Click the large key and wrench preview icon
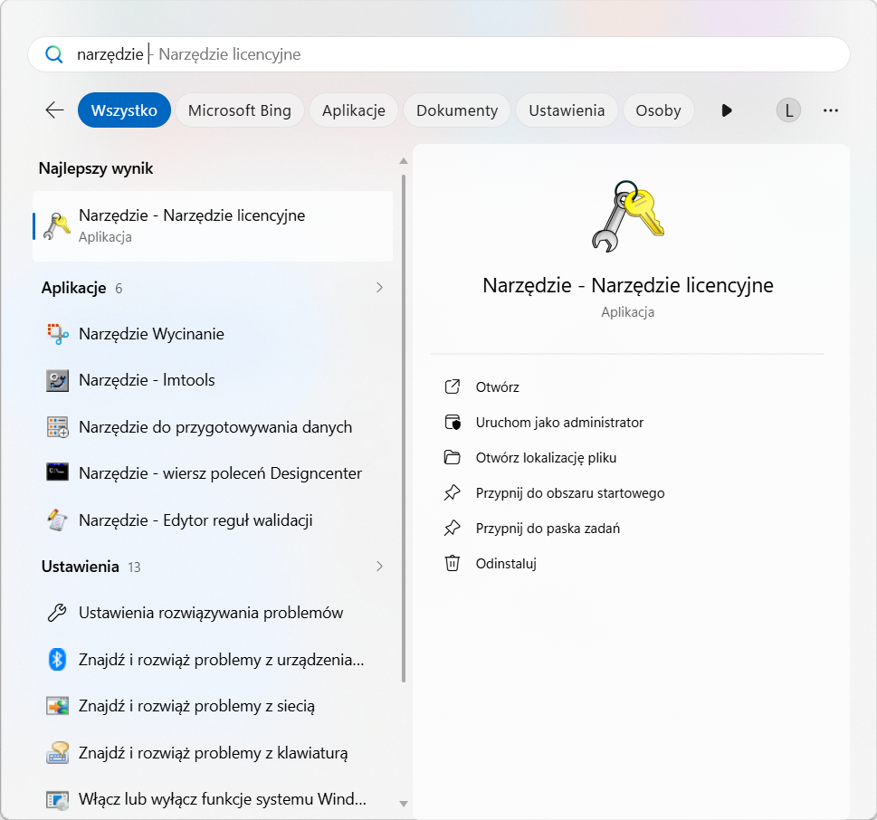877x820 pixels. tap(627, 216)
